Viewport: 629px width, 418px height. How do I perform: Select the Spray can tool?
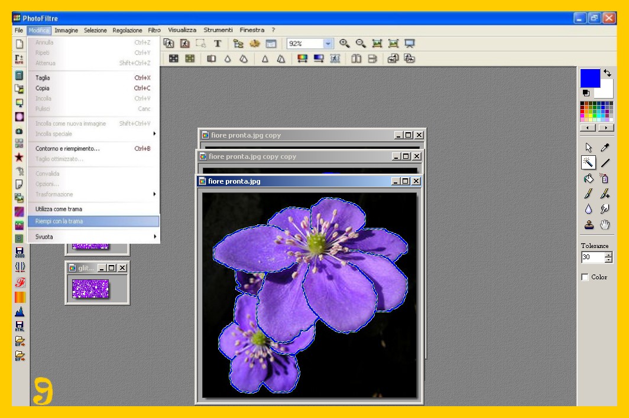tap(605, 178)
